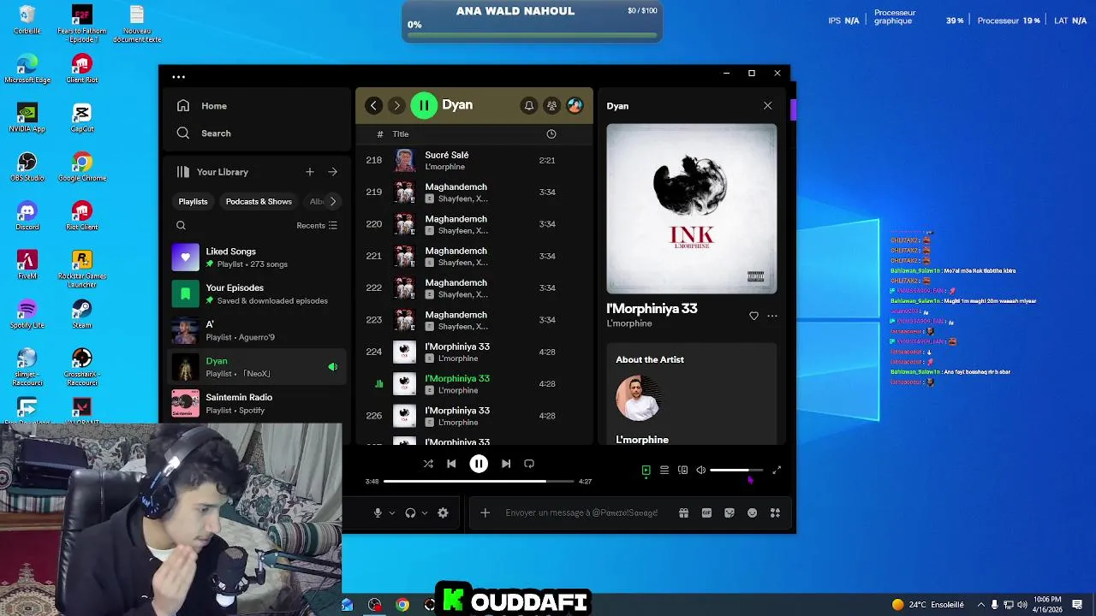Screen dimensions: 1096x616
Task: Play track 218 Sucré Salé
Action: tap(474, 161)
